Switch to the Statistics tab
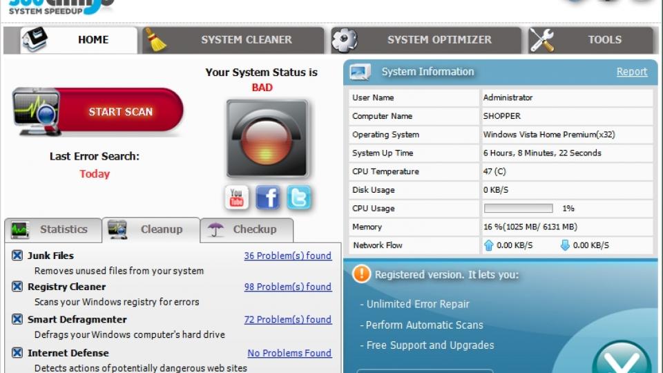The width and height of the screenshot is (663, 373). (x=53, y=229)
